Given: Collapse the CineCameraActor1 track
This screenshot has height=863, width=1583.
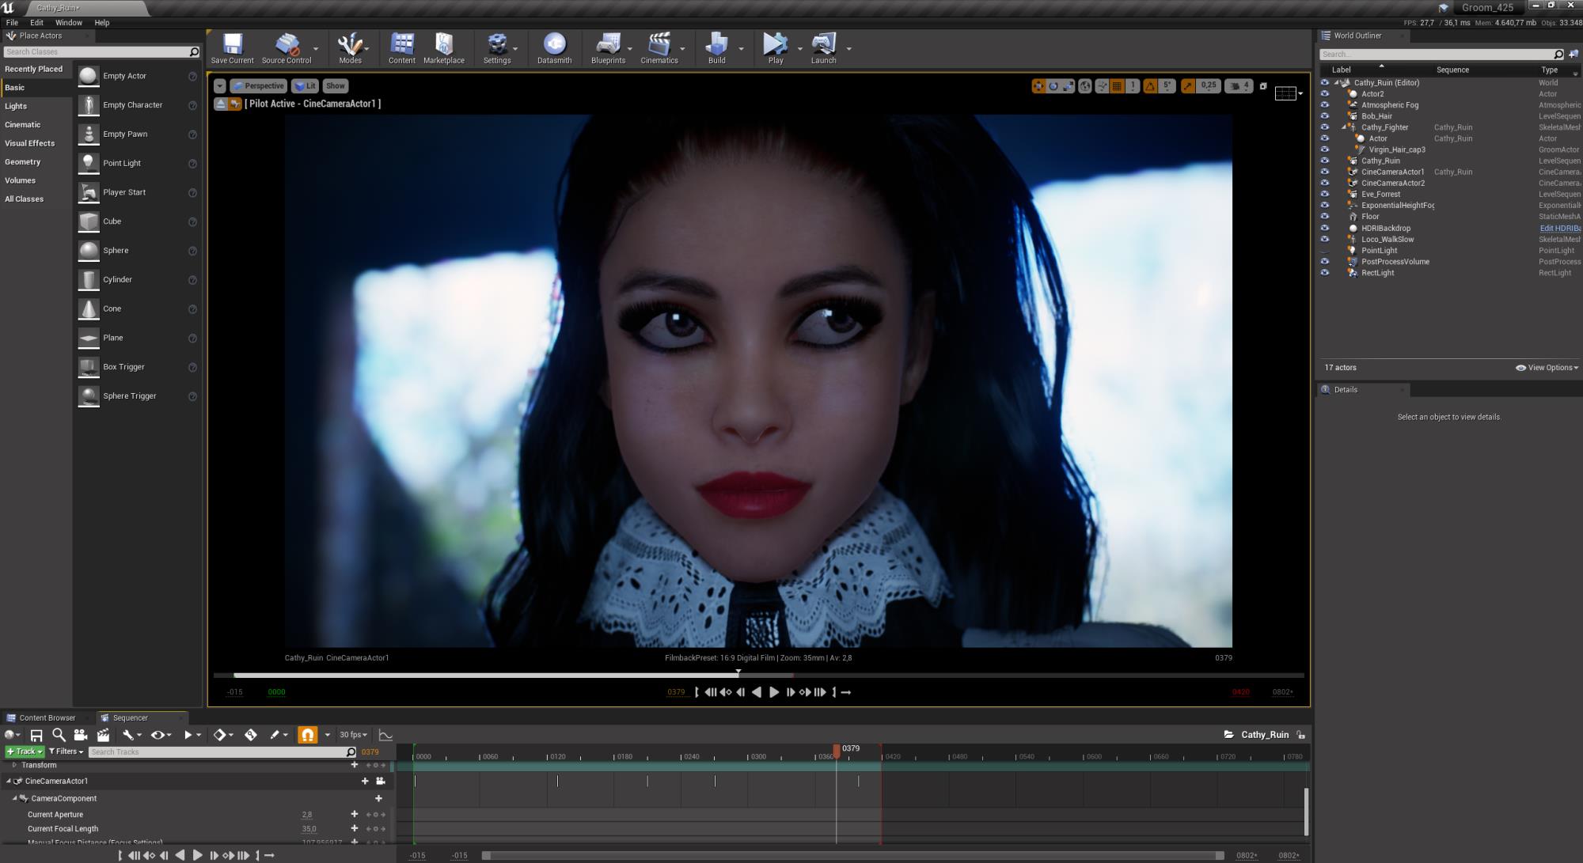Looking at the screenshot, I should coord(9,782).
